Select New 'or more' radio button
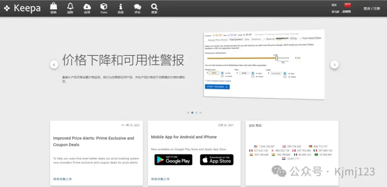Image resolution: width=387 pixels, height=187 pixels. click(253, 76)
